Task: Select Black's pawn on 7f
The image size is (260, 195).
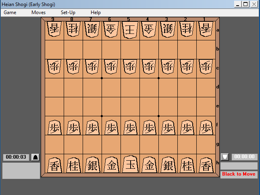Action: 92,128
